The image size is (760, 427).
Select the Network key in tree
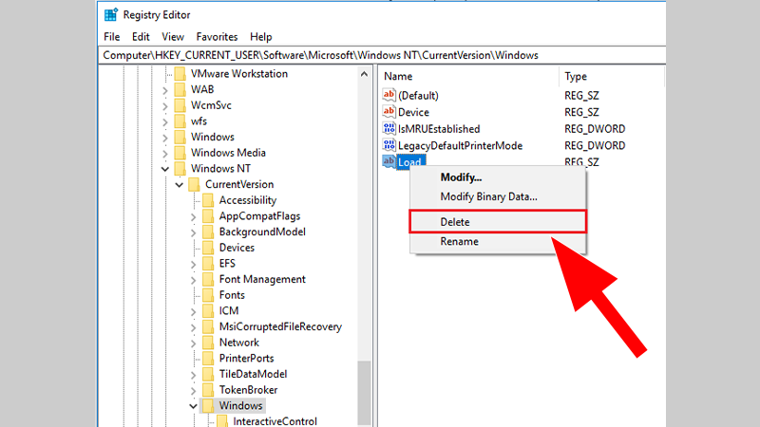(239, 343)
